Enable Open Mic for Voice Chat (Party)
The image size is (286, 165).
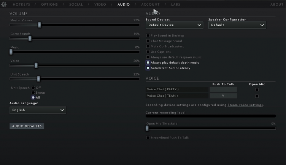click(257, 90)
